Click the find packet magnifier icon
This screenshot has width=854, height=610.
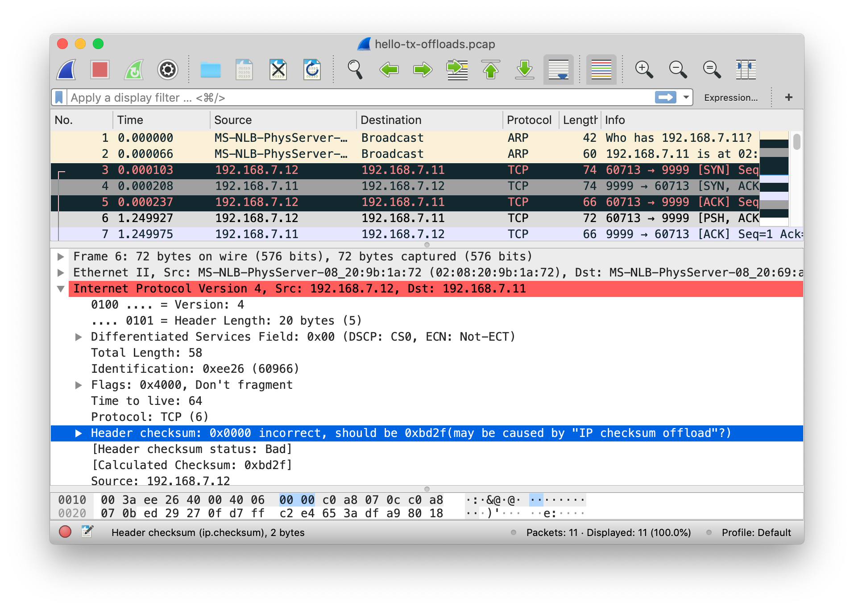click(355, 70)
